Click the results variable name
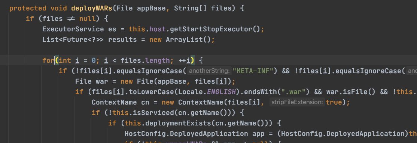 (x=123, y=40)
